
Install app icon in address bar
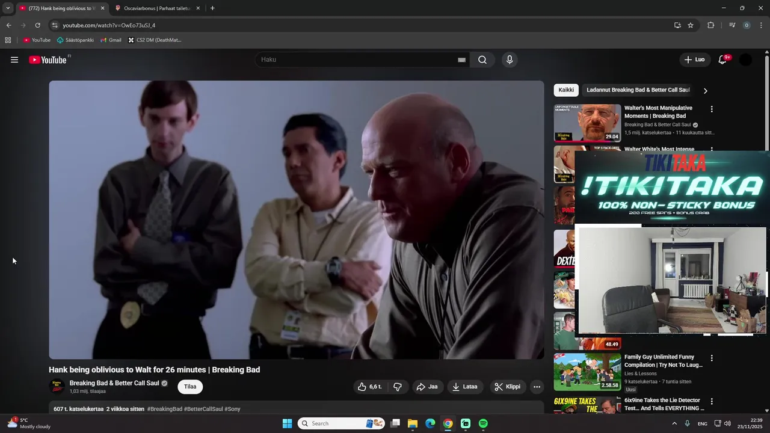[x=677, y=25]
